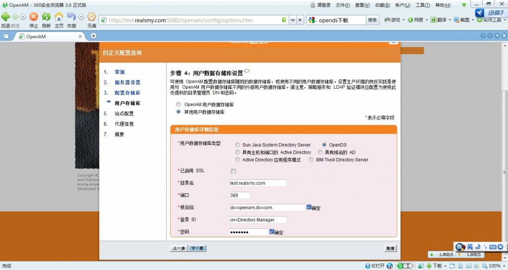Screen dimensions: 508x270
Task: Toggle 确定 checkbox next to 密码
Action: pos(272,231)
